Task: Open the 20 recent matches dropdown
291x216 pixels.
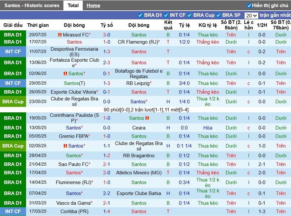Action: (251, 15)
